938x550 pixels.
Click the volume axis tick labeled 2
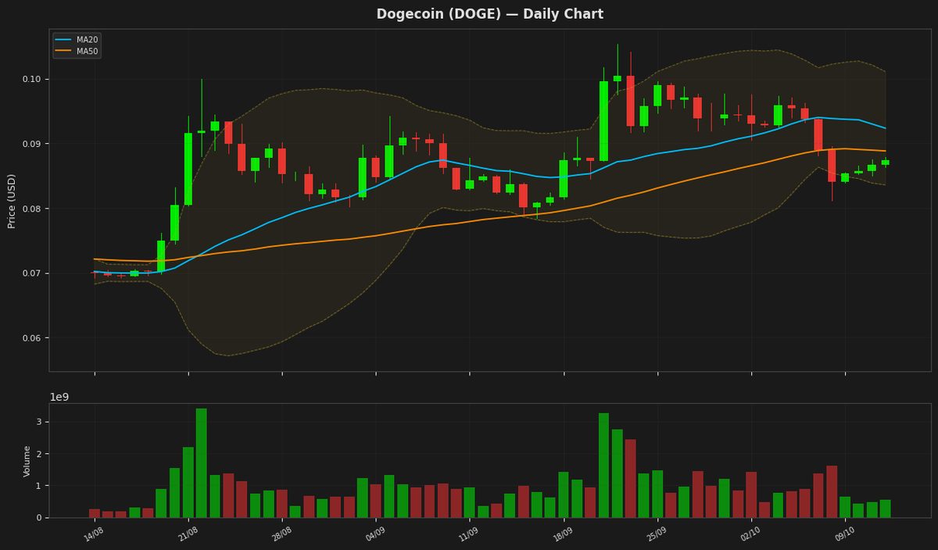pos(39,455)
